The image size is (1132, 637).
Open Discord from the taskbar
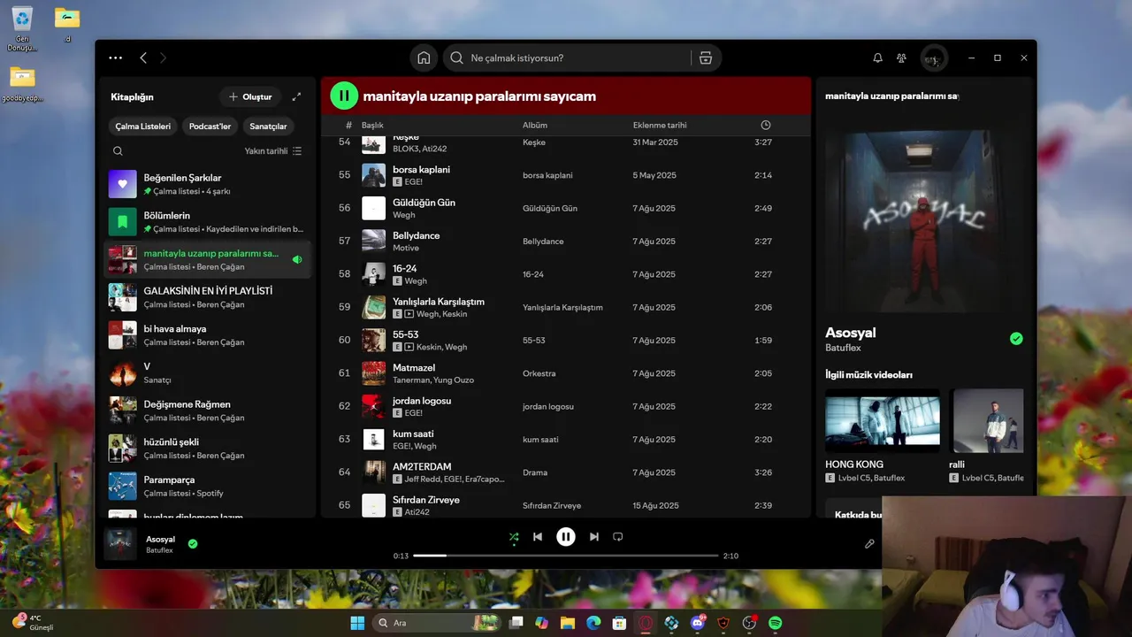[698, 623]
